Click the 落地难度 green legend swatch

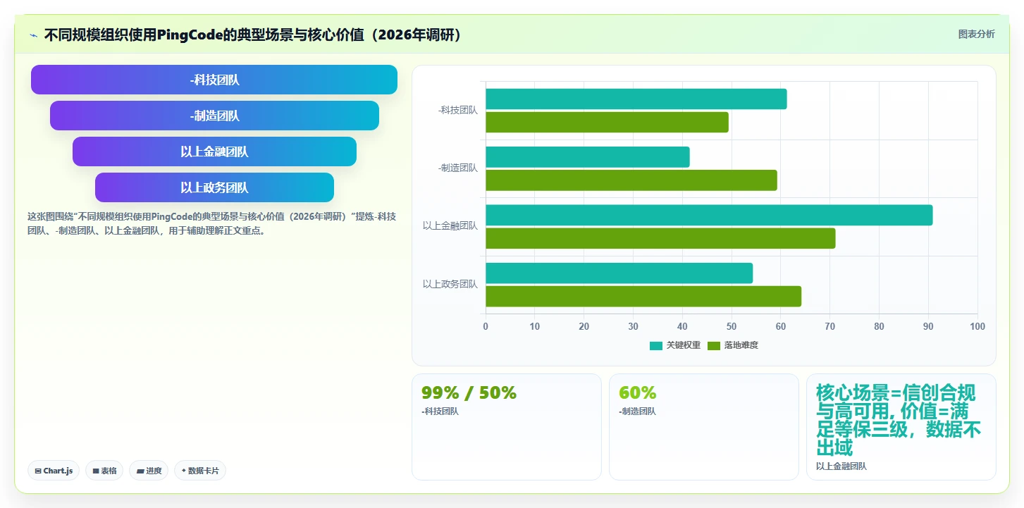coord(714,345)
